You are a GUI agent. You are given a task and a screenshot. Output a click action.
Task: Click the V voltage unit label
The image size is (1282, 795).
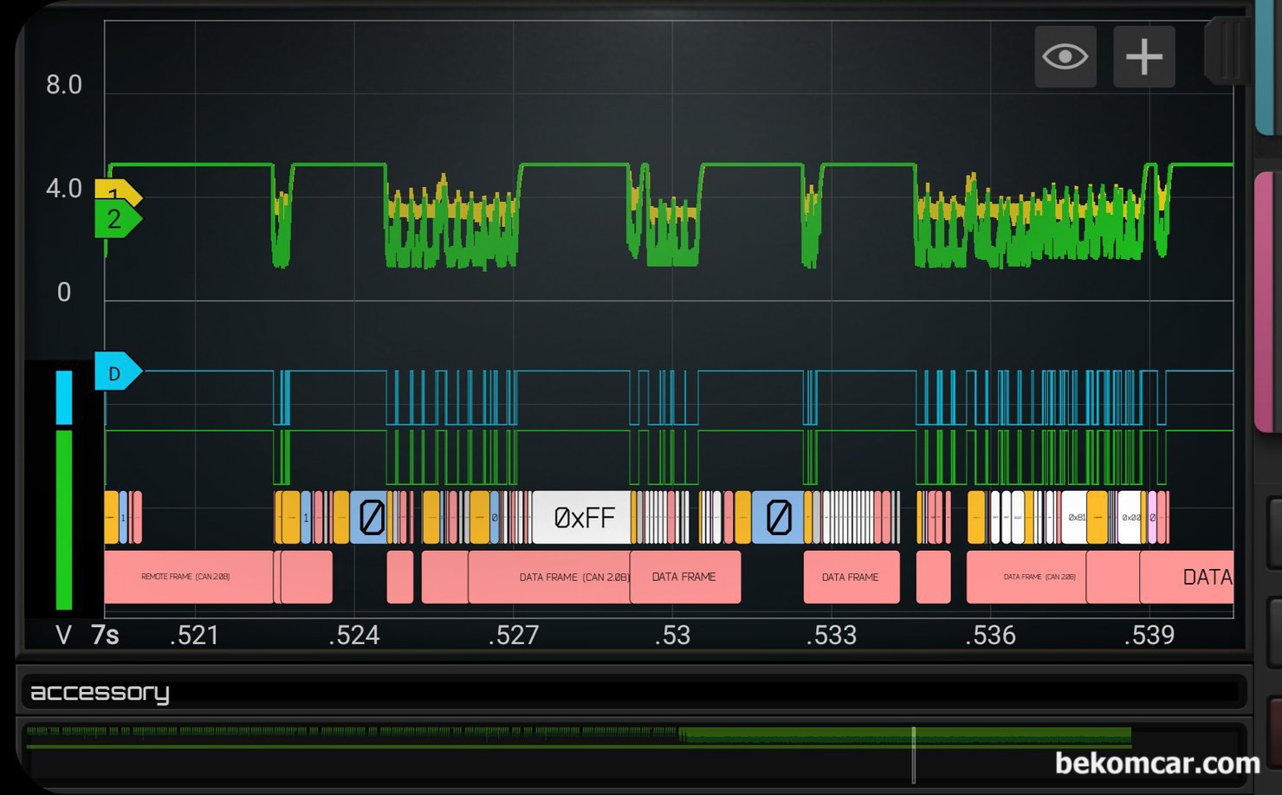point(63,636)
